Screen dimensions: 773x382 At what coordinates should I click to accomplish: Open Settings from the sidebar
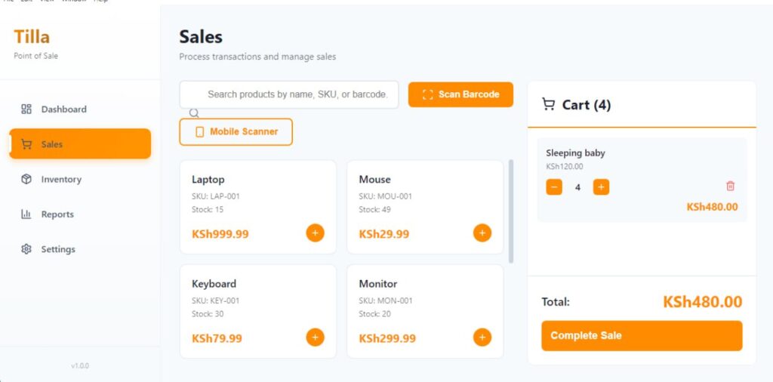pos(57,249)
